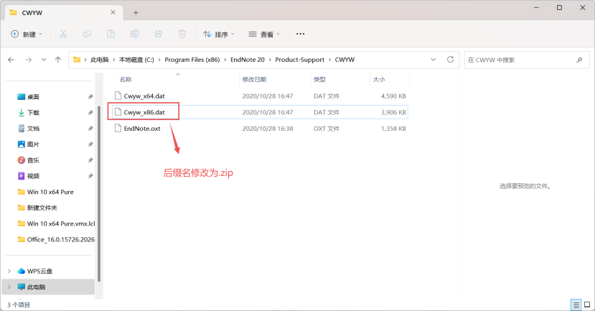Expand 此电脑 tree node in sidebar

pos(9,287)
